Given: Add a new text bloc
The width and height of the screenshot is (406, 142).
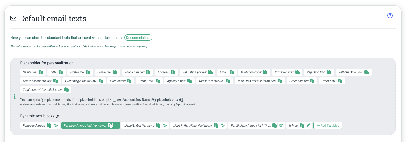Looking at the screenshot, I should click(x=328, y=126).
